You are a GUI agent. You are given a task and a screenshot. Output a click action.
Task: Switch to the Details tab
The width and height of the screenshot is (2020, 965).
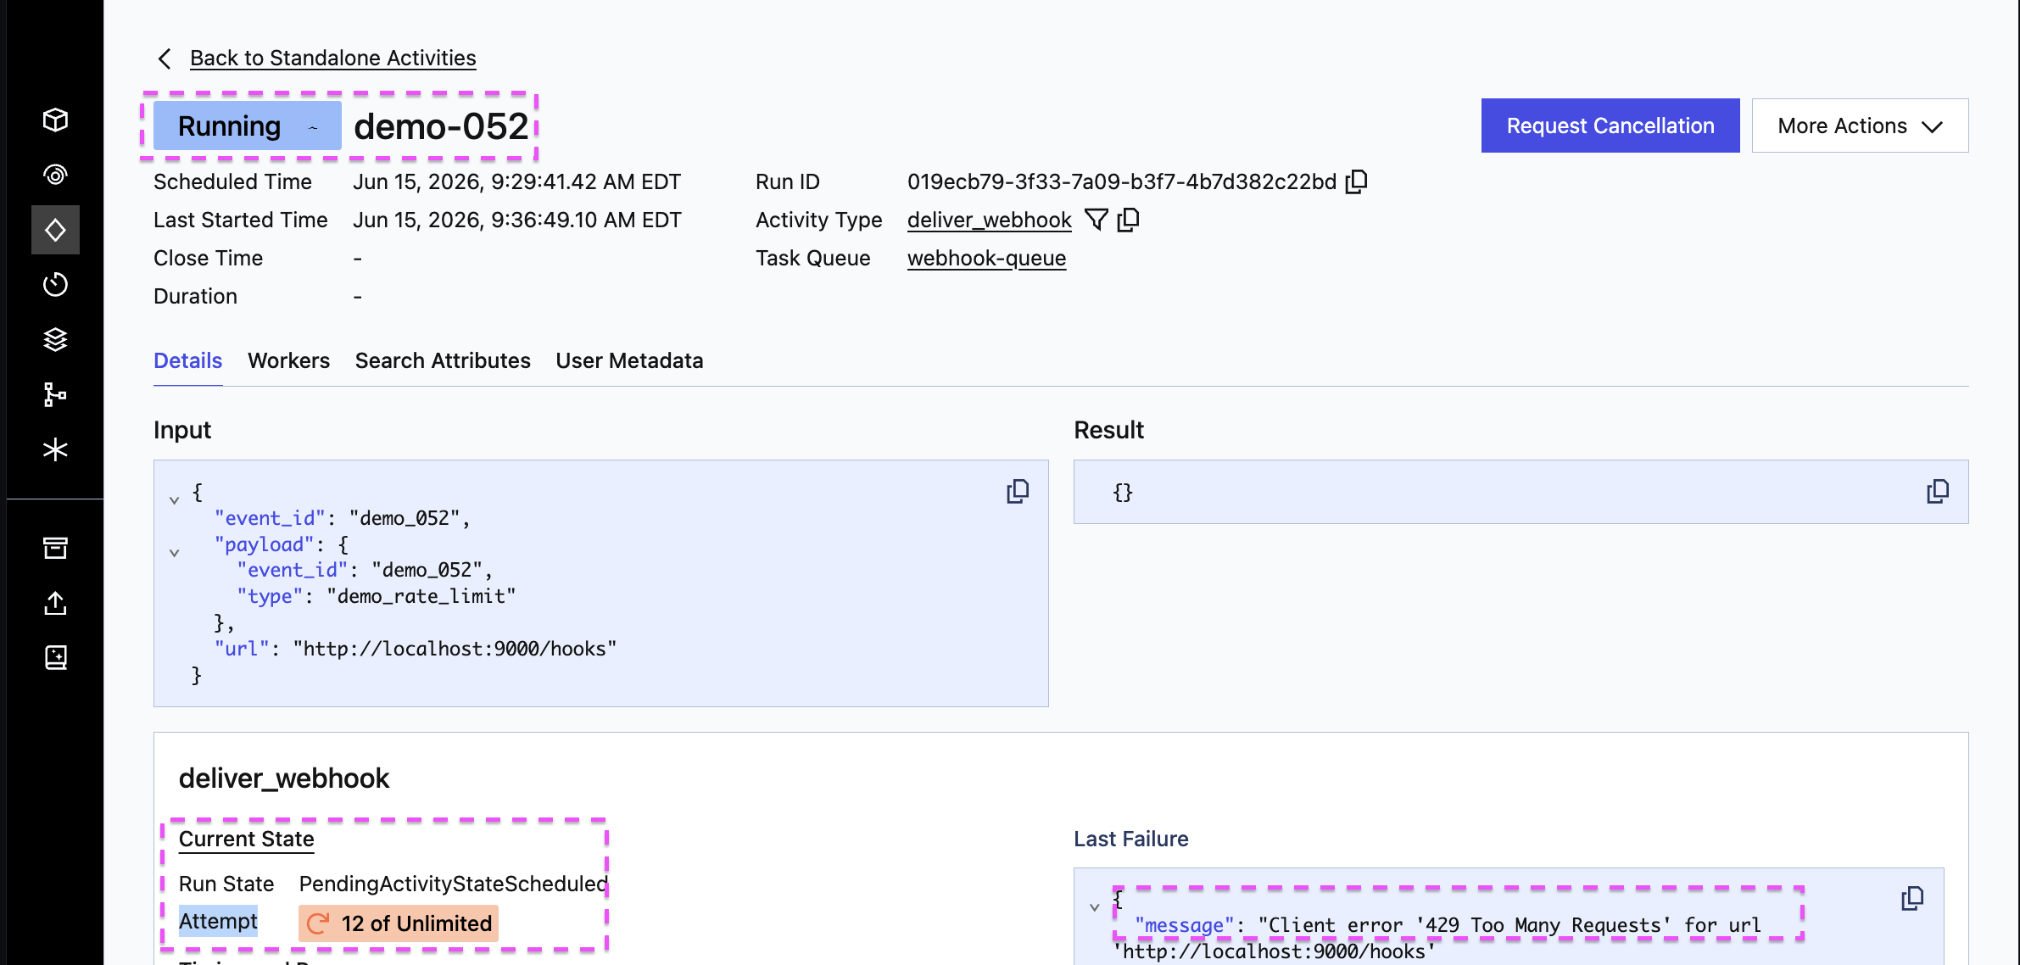point(187,360)
